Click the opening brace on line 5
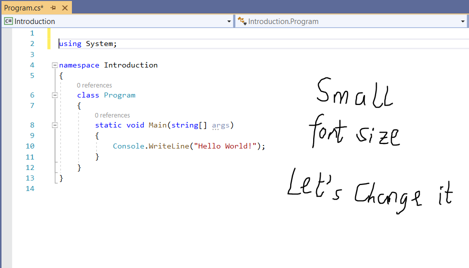The height and width of the screenshot is (268, 469). pyautogui.click(x=61, y=76)
